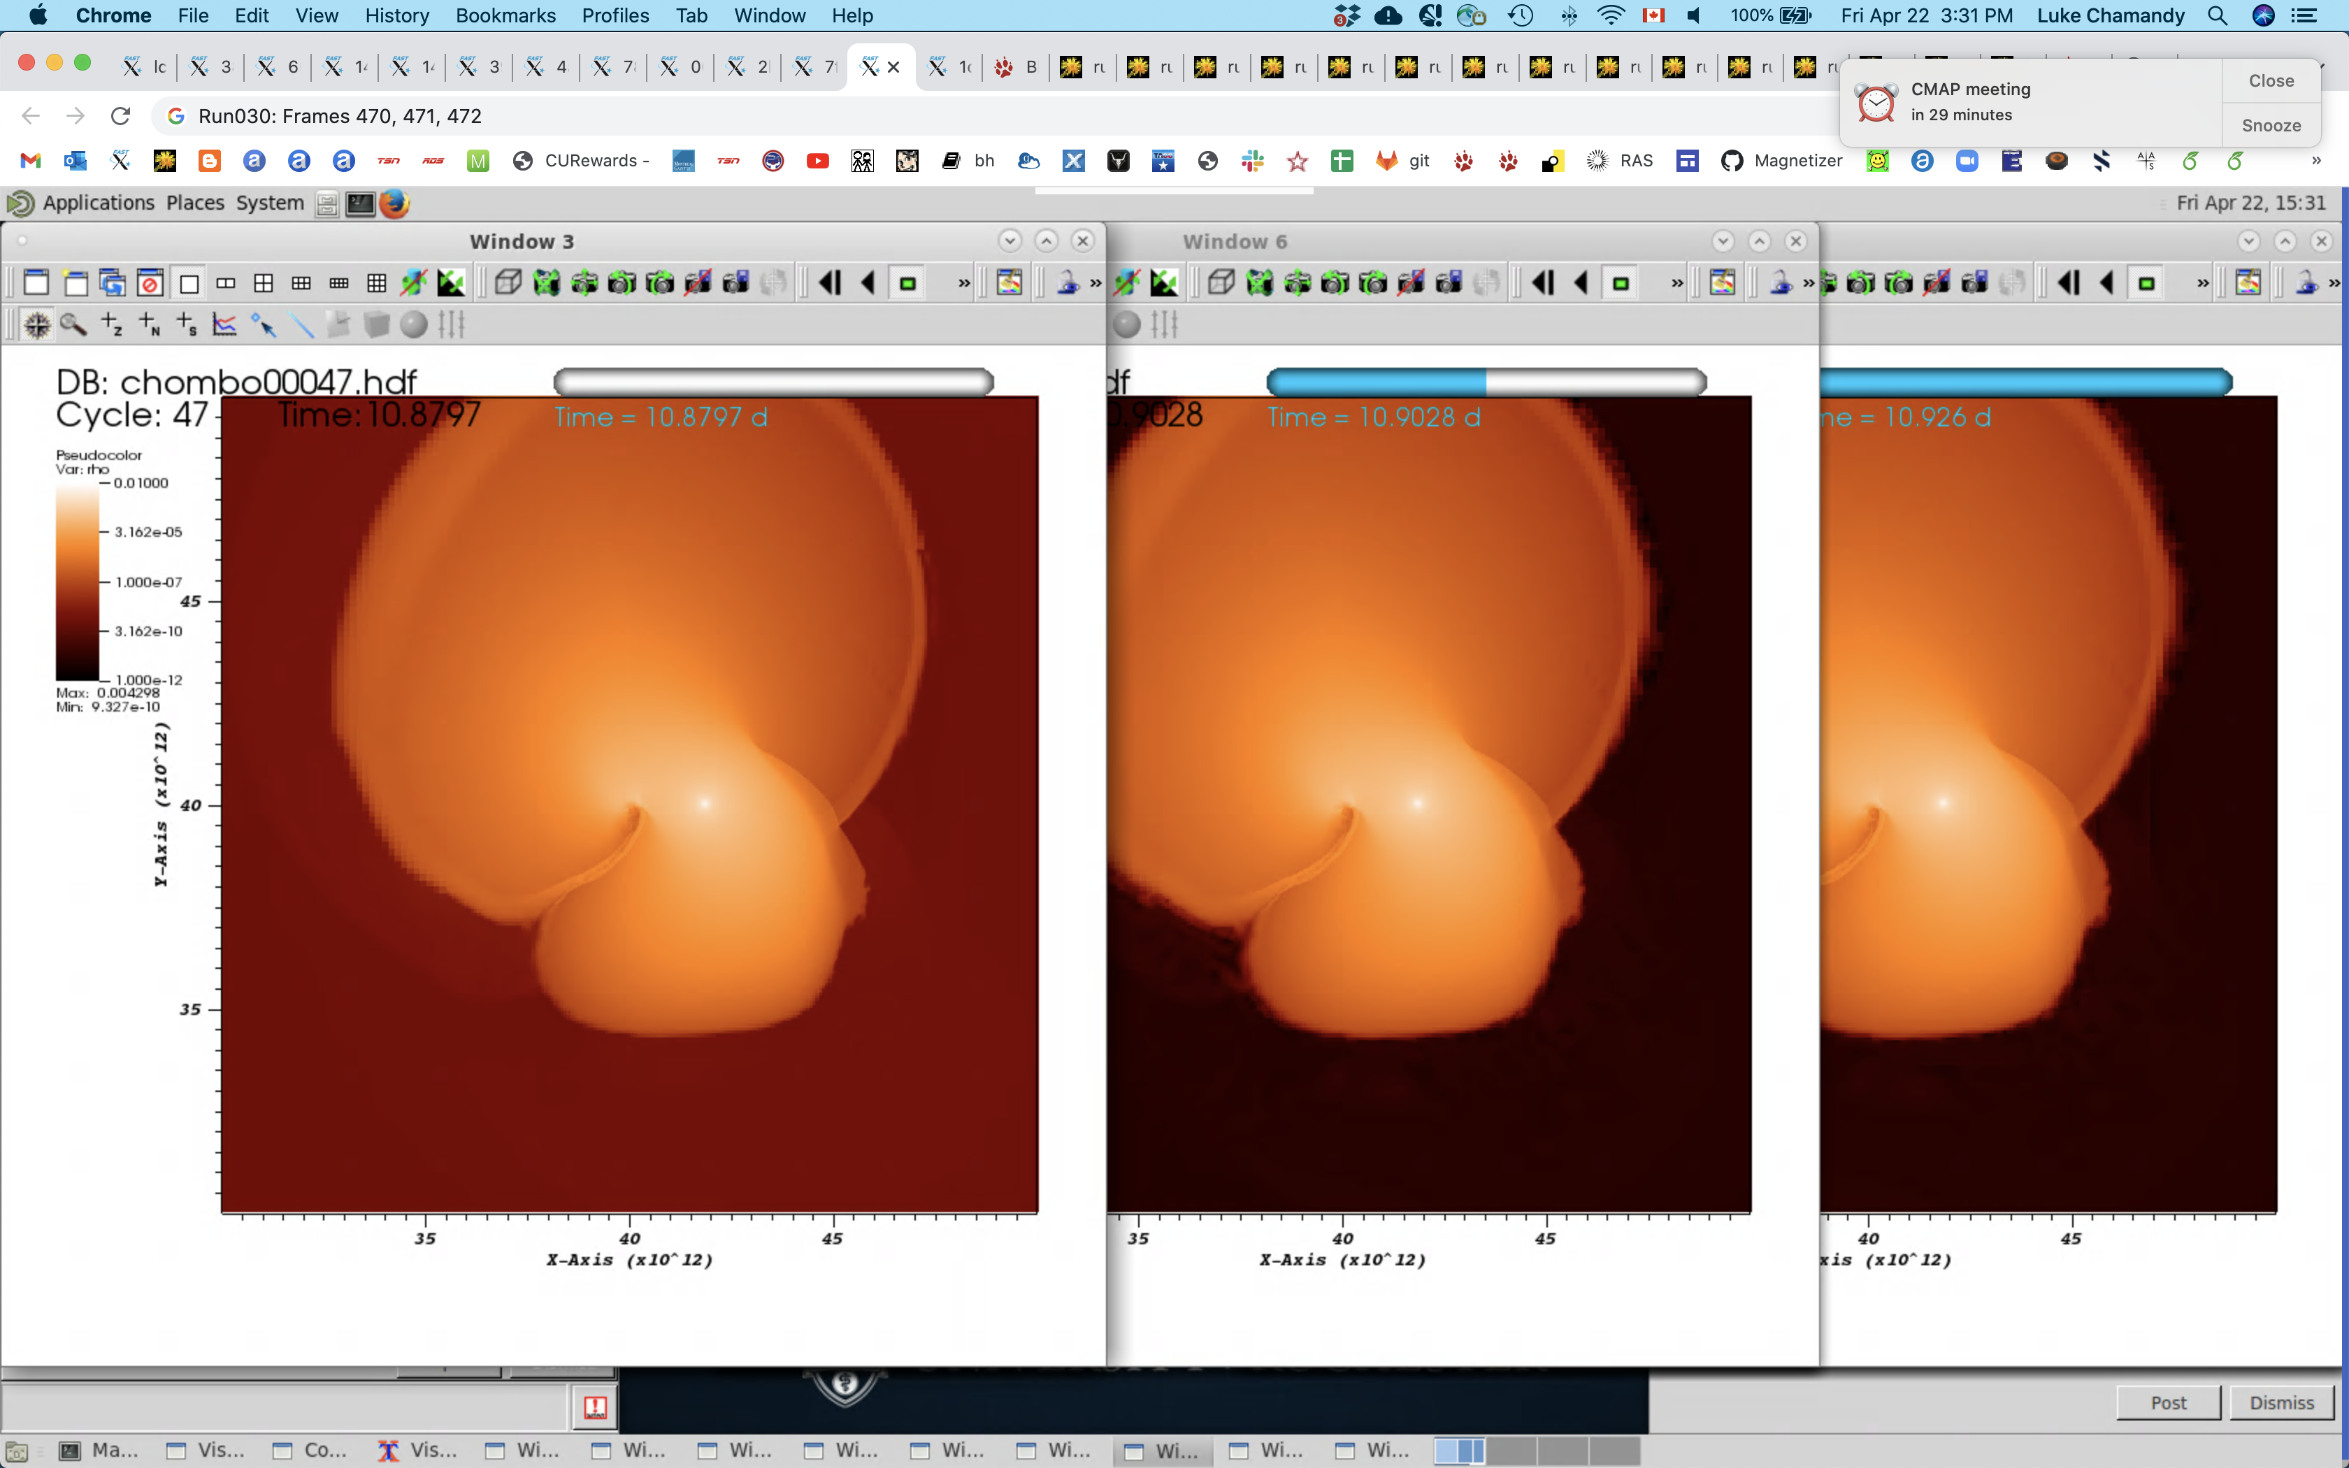Select the zone pick (+Z) tool
The image size is (2349, 1468).
112,325
